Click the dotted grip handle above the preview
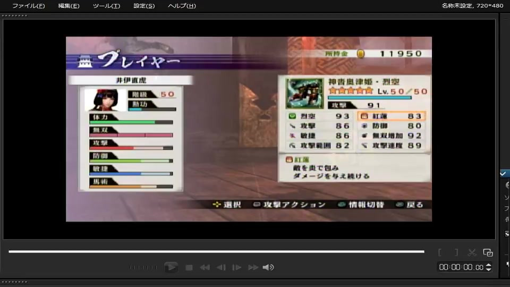 [x=15, y=15]
